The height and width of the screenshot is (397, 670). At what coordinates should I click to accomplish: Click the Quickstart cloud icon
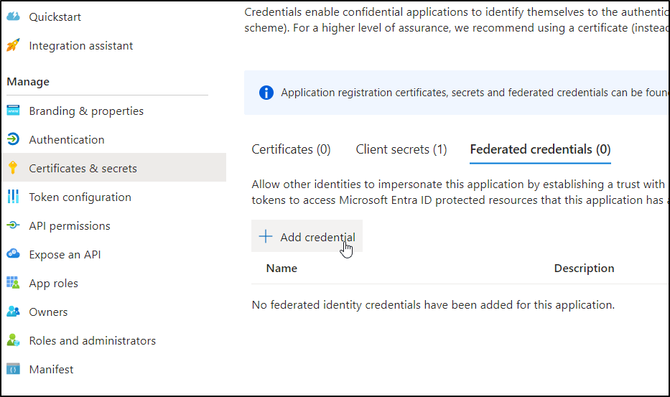point(13,17)
